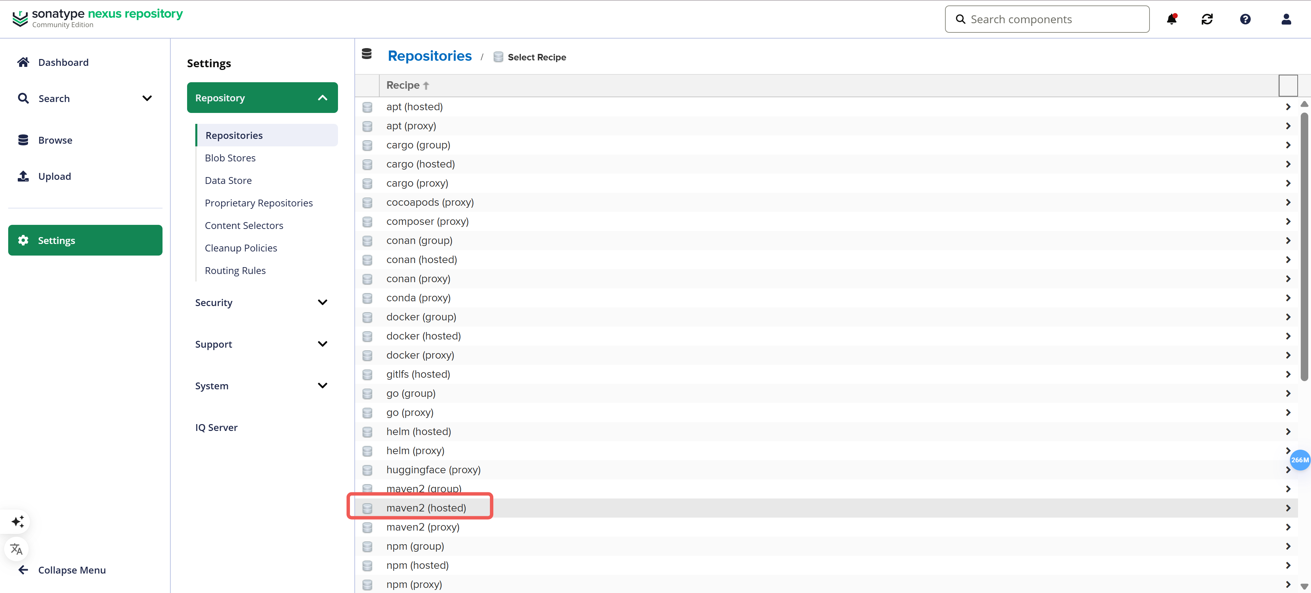
Task: Open Cleanup Policies settings item
Action: click(x=241, y=248)
